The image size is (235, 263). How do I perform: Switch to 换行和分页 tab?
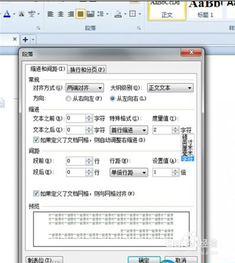pos(87,69)
